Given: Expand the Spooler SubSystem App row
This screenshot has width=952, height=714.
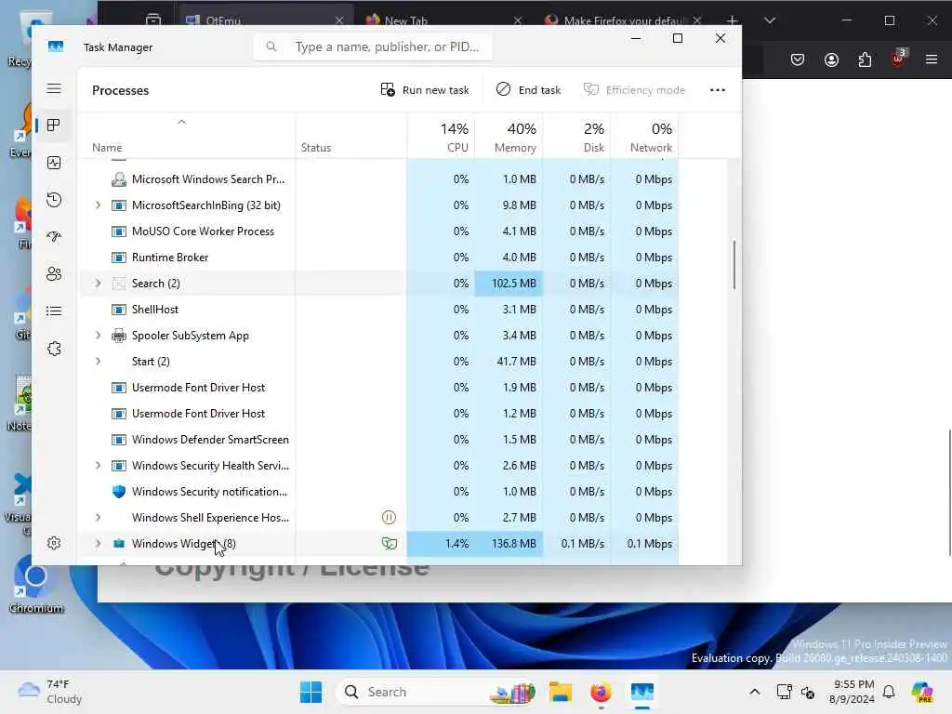Looking at the screenshot, I should (98, 335).
